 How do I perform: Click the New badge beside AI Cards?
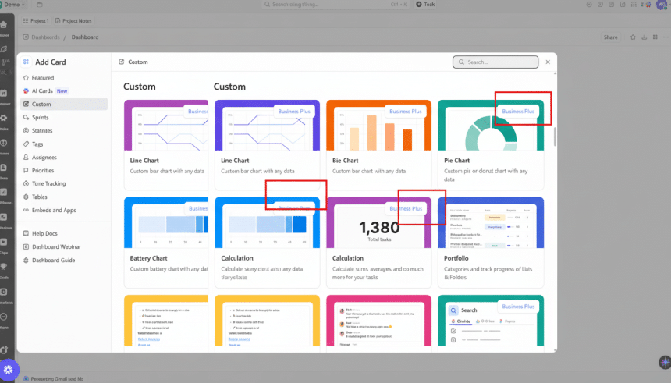coord(62,91)
